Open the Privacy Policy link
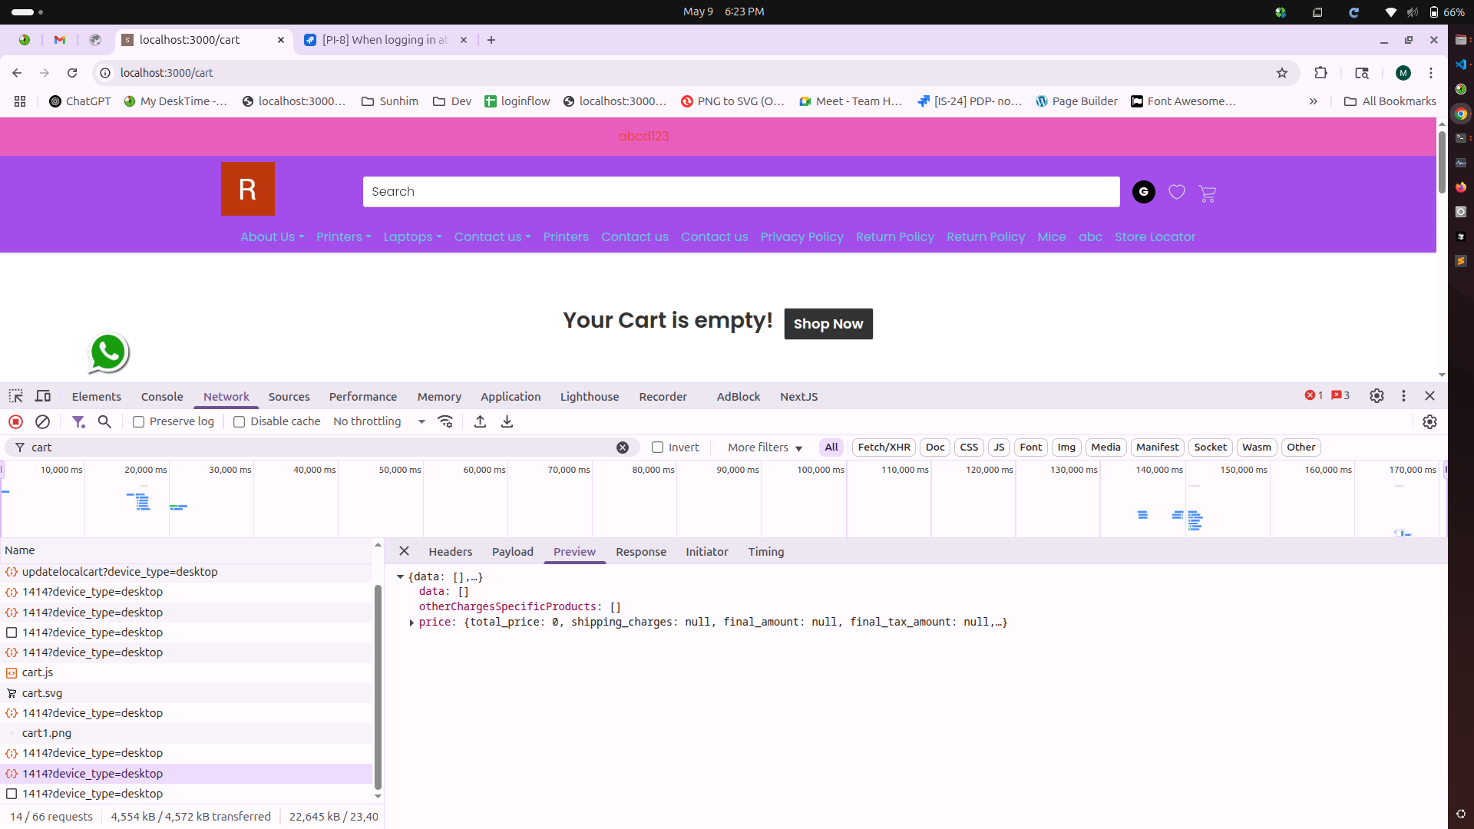Image resolution: width=1474 pixels, height=829 pixels. 801,237
